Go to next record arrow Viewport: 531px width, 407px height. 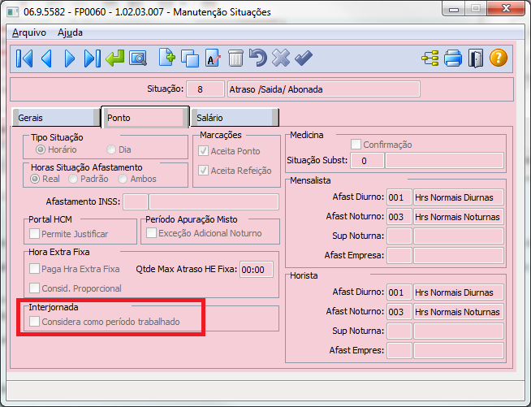click(70, 58)
